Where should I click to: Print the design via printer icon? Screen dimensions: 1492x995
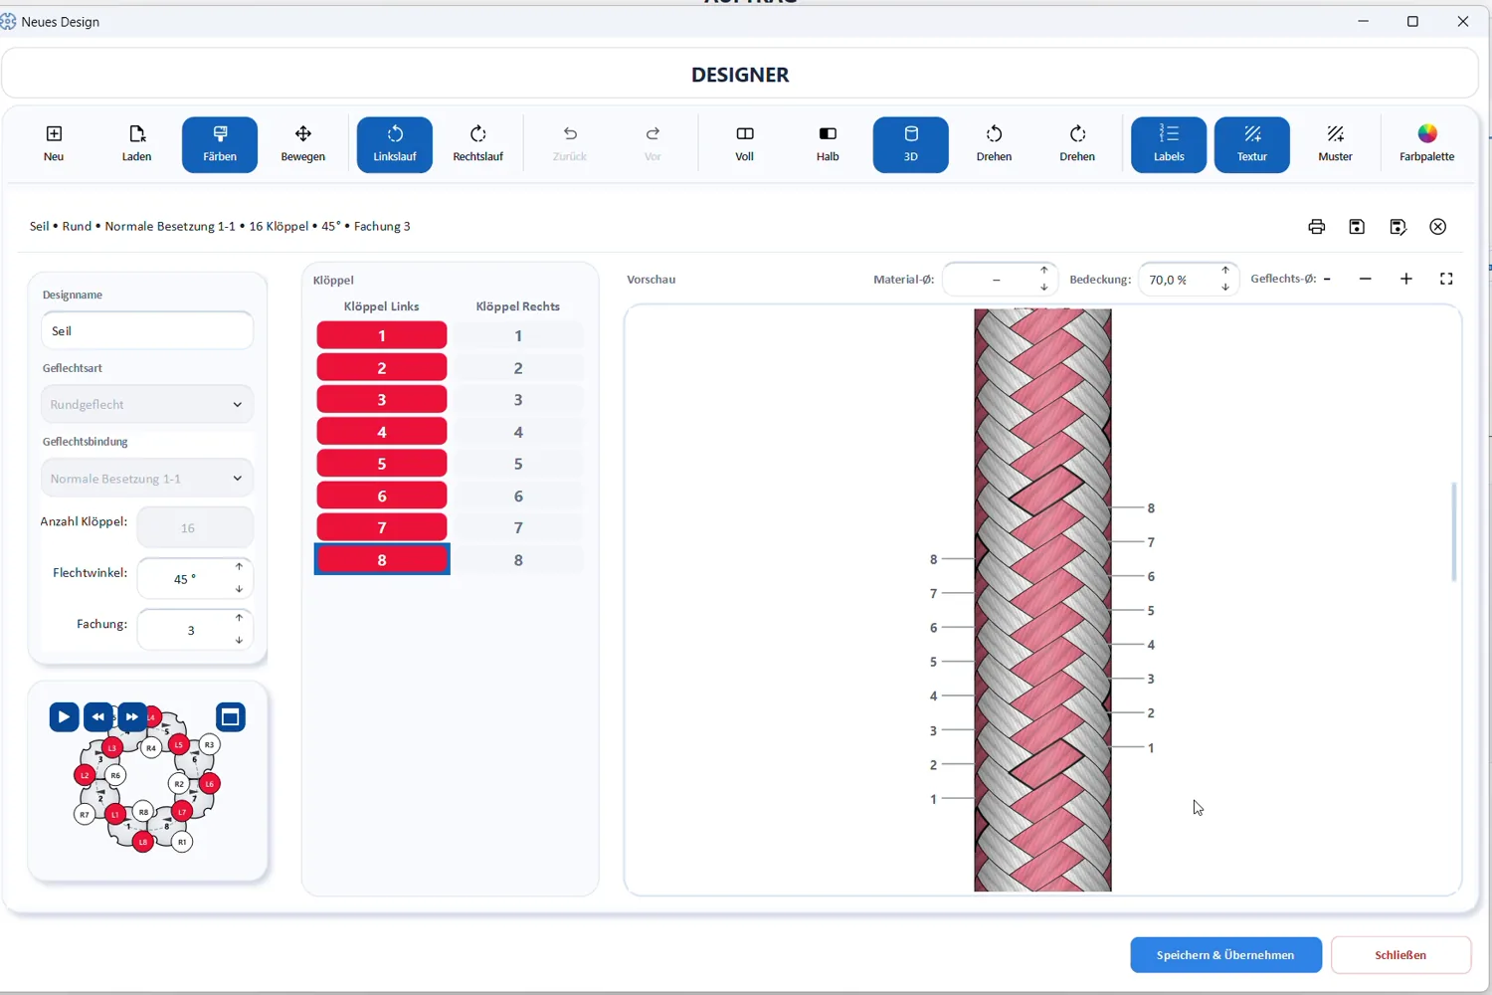(x=1317, y=227)
